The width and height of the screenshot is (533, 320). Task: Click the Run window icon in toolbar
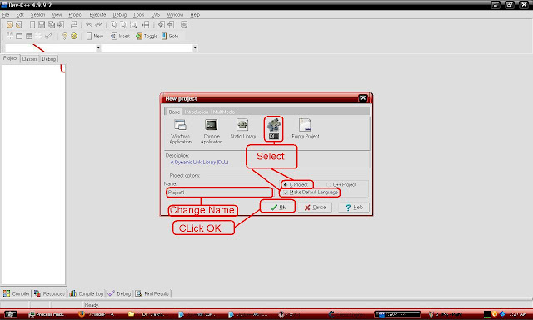pyautogui.click(x=19, y=36)
